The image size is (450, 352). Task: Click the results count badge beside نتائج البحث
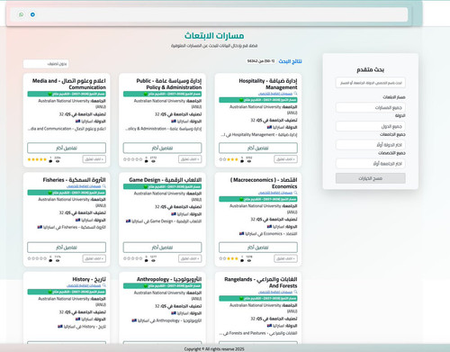261,61
